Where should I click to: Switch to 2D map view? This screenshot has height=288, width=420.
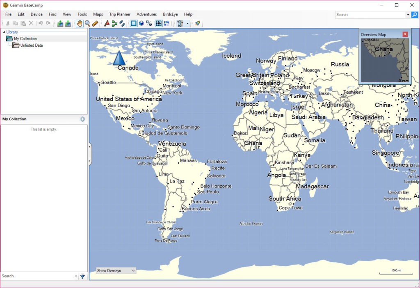tap(134, 23)
